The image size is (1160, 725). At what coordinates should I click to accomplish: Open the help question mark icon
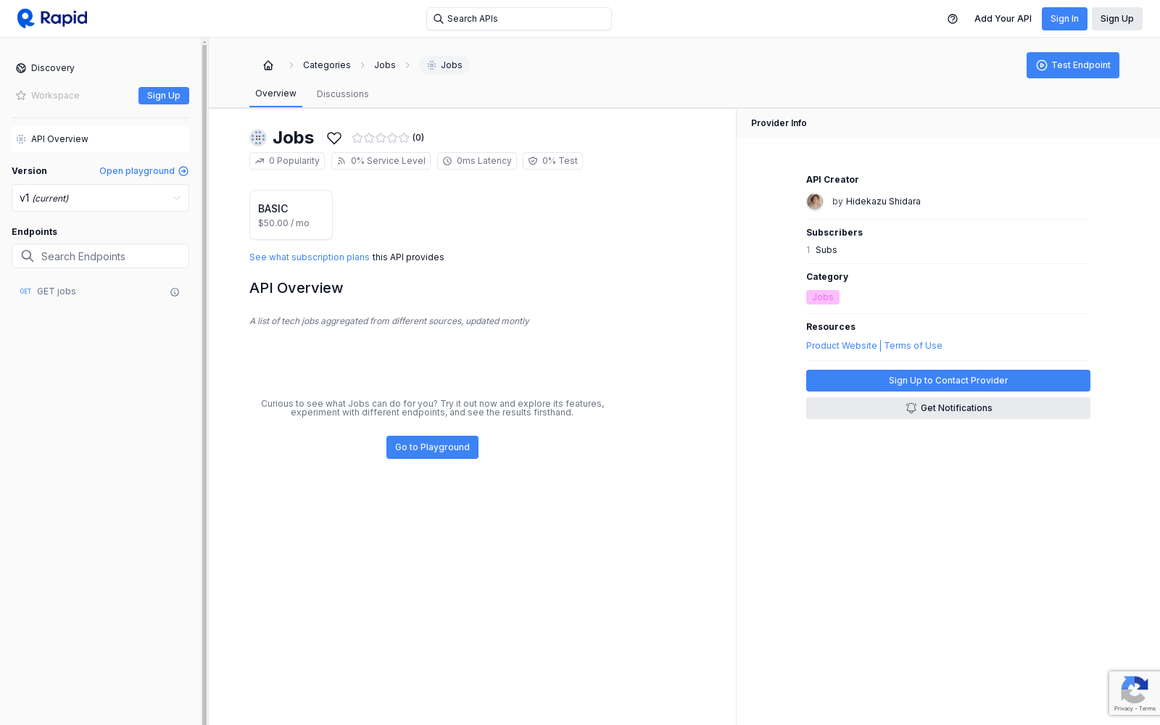953,19
